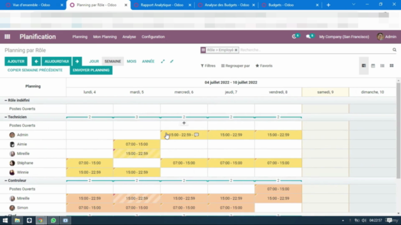Open the Planning menu
Viewport: 401px width, 225px height.
80,37
